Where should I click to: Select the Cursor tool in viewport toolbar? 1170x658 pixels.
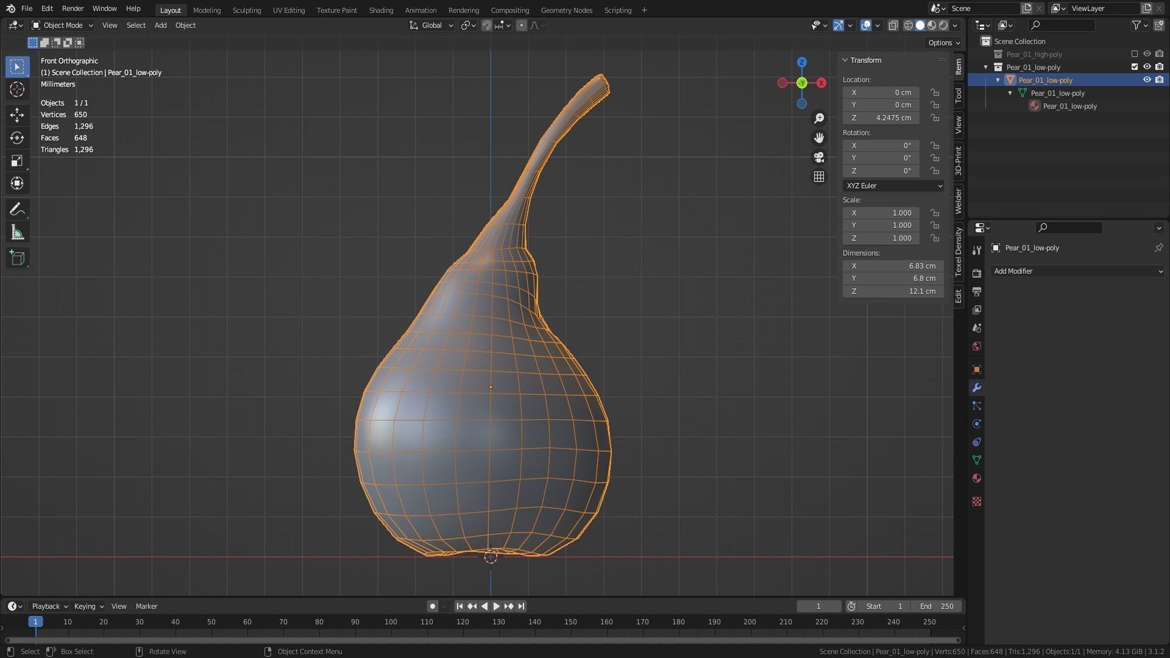tap(17, 90)
